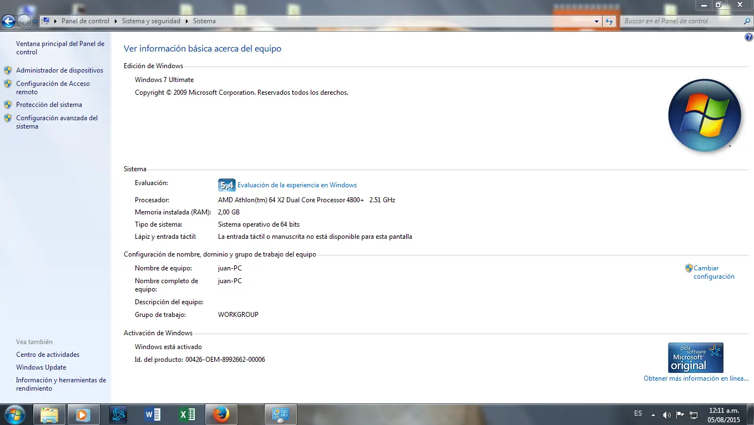Focus the Buscar en el Panel de control field
The height and width of the screenshot is (425, 754).
[x=682, y=21]
